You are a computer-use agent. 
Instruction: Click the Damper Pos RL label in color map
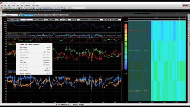[x=135, y=71]
